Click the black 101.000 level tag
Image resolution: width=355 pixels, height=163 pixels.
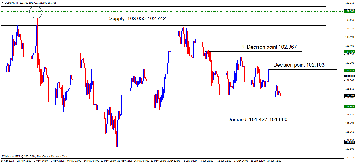[350, 142]
